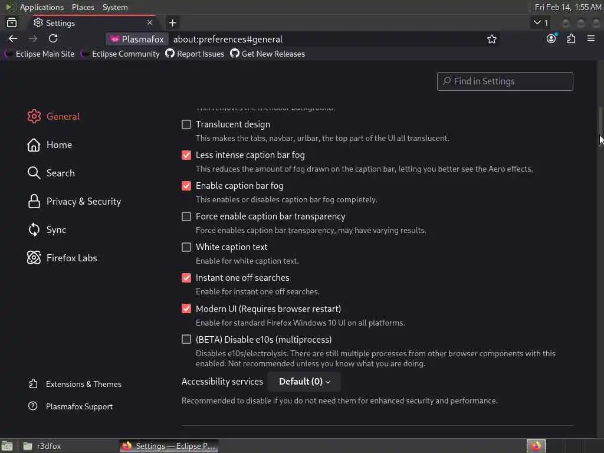604x453 pixels.
Task: Click the Accessibility services label
Action: coord(222,382)
